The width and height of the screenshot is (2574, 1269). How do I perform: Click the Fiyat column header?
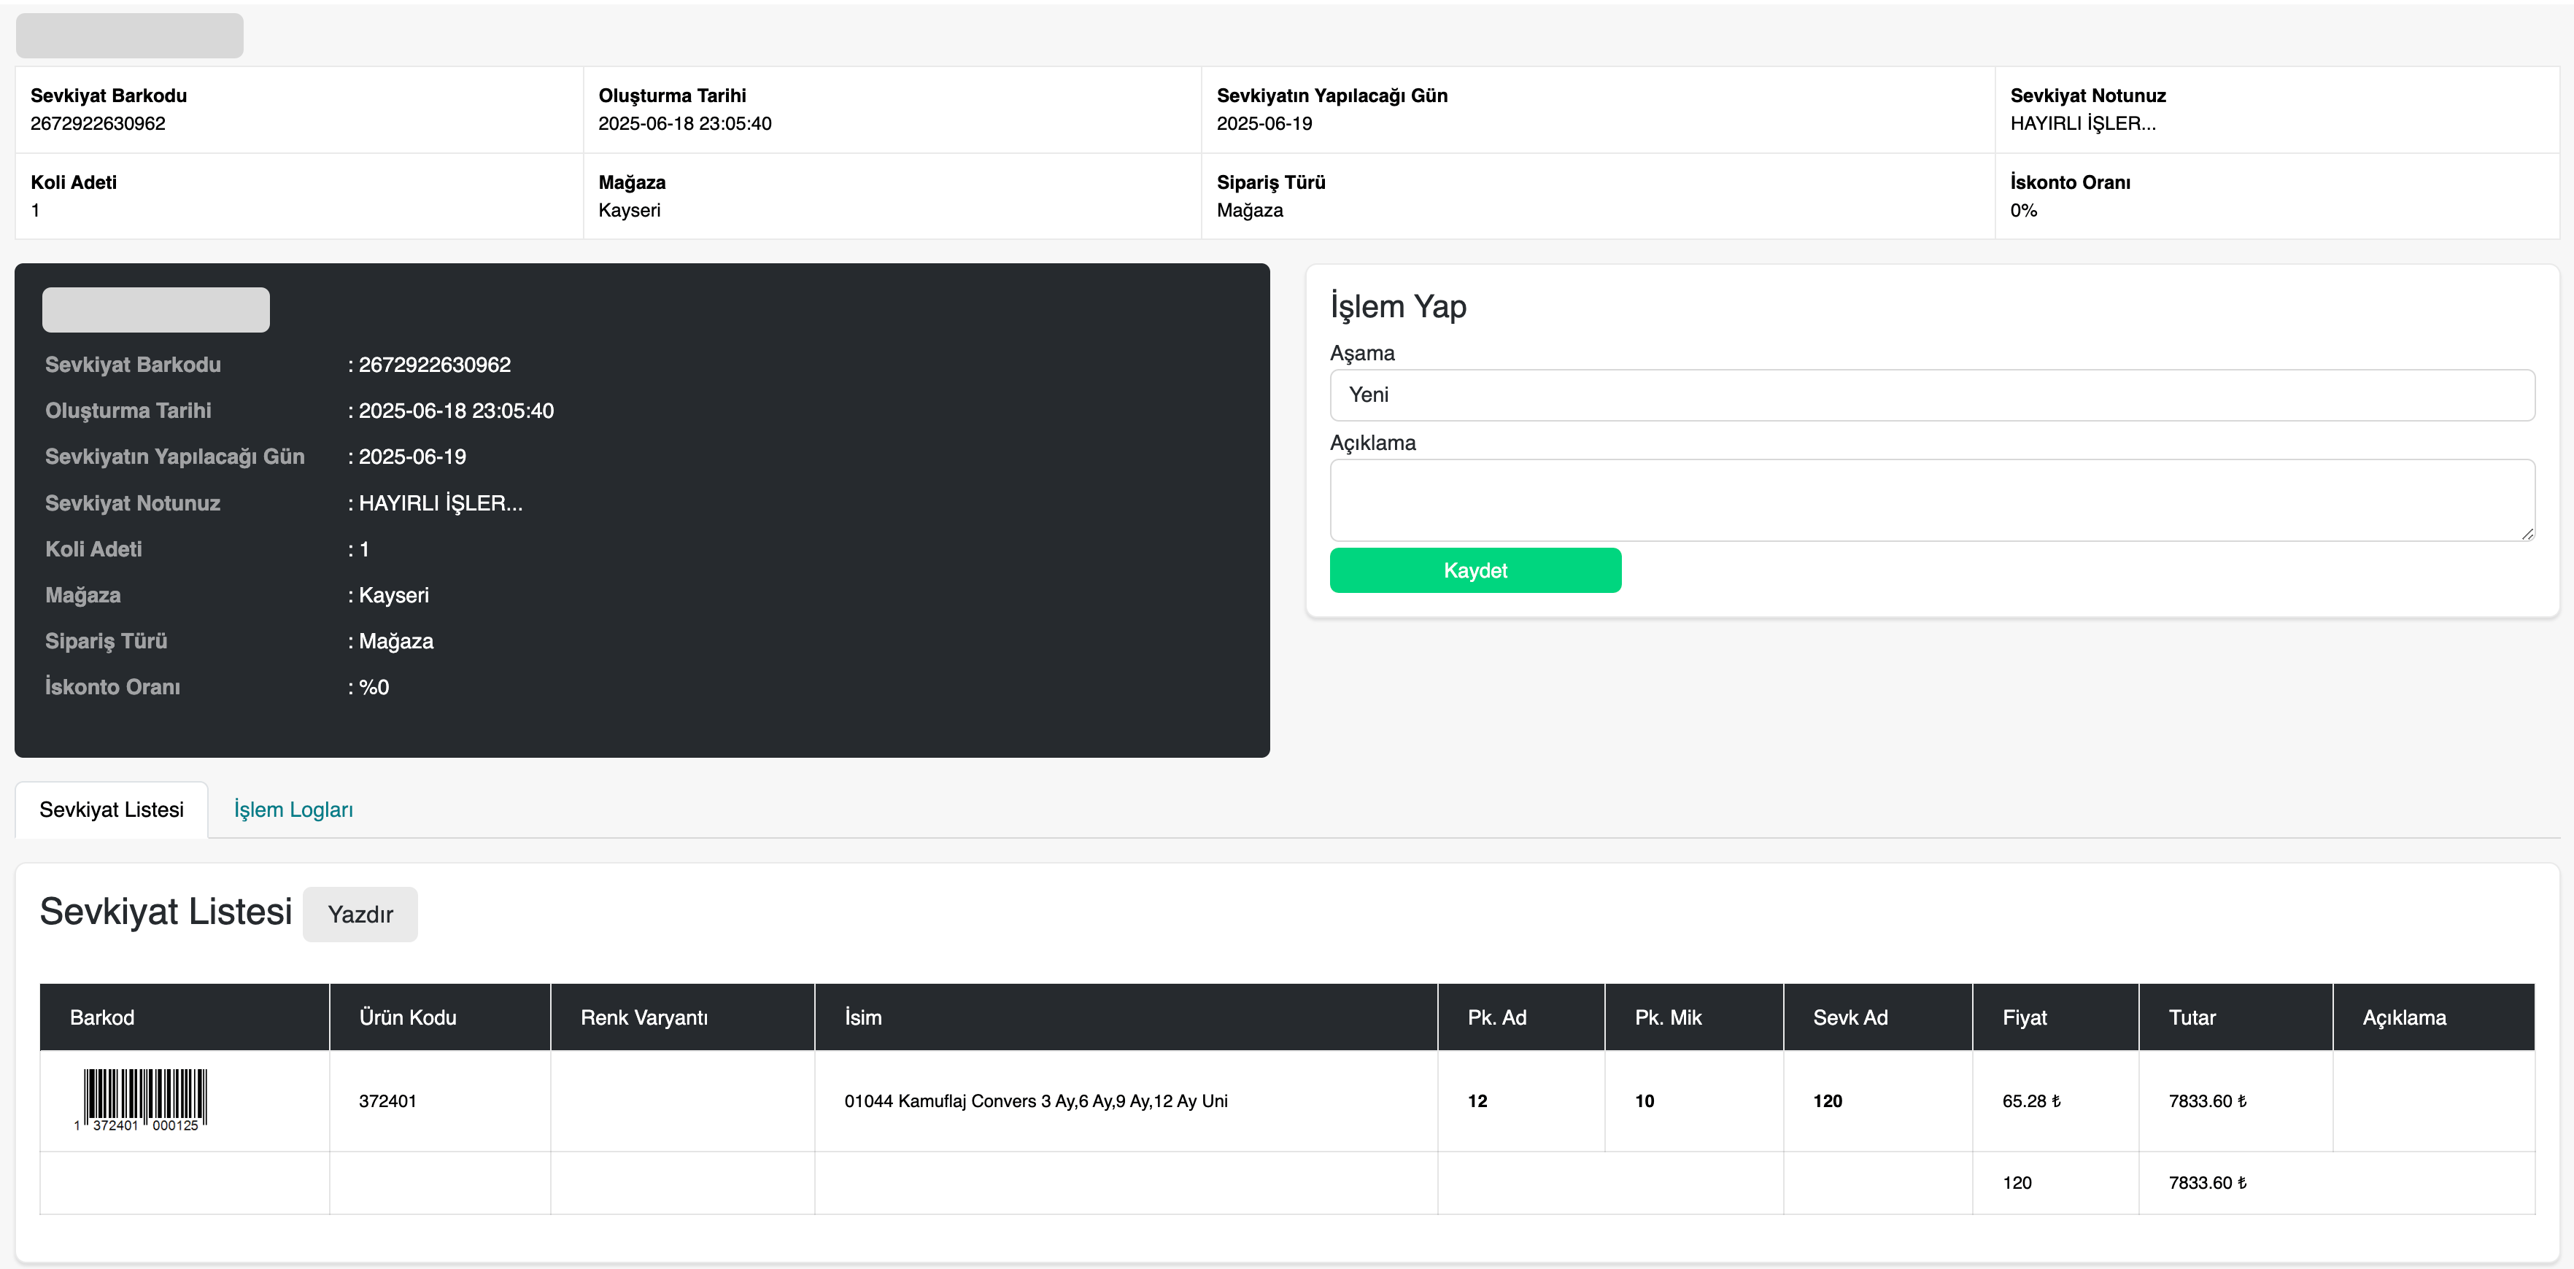coord(2025,1017)
